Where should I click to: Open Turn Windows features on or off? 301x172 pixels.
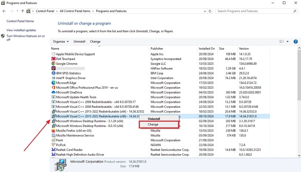(26, 38)
